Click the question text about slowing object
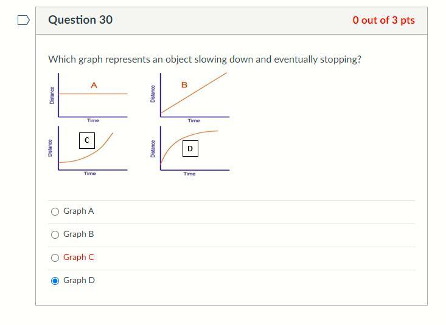Viewport: 446px width, 325px height. (x=205, y=60)
